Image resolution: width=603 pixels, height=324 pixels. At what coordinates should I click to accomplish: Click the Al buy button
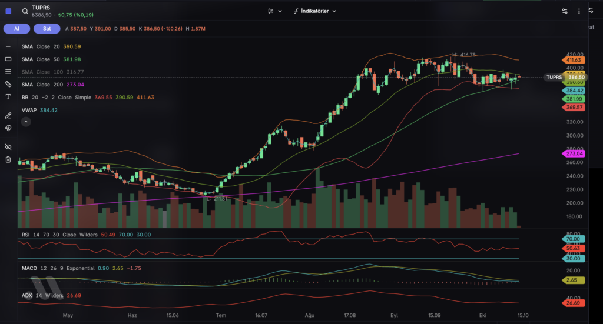[16, 29]
